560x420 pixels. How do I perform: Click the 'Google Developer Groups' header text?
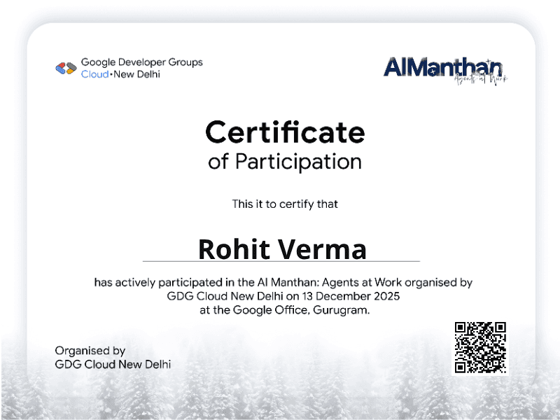(x=142, y=62)
